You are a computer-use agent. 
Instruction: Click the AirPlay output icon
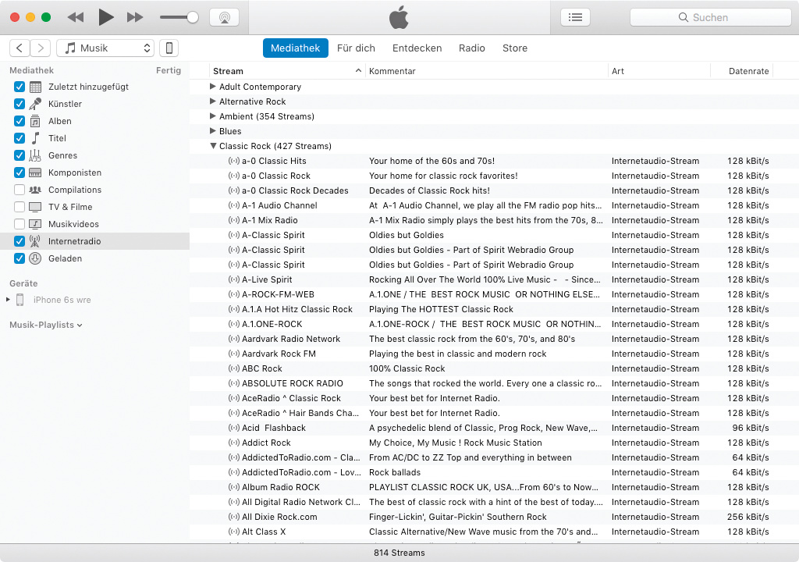[x=225, y=17]
